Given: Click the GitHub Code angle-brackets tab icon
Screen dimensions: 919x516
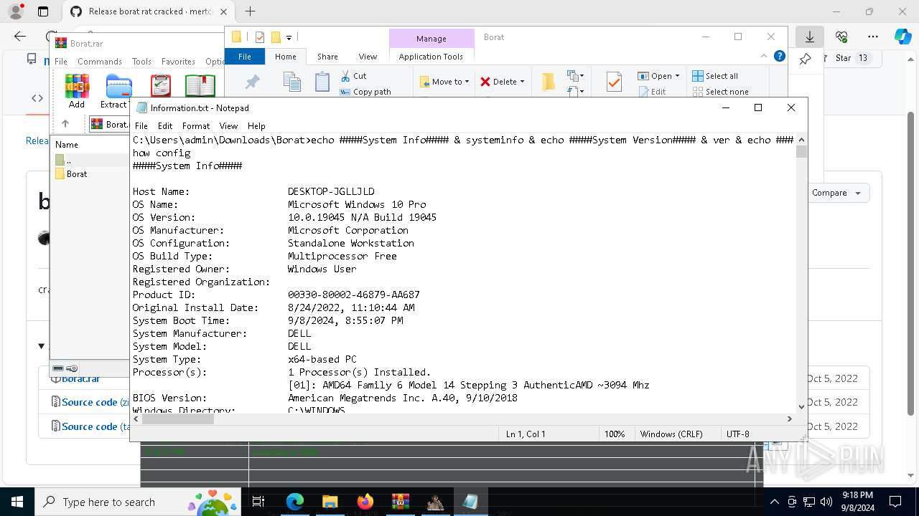Looking at the screenshot, I should (x=37, y=98).
